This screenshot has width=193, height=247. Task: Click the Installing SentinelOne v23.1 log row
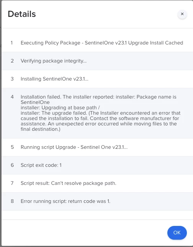(97, 79)
